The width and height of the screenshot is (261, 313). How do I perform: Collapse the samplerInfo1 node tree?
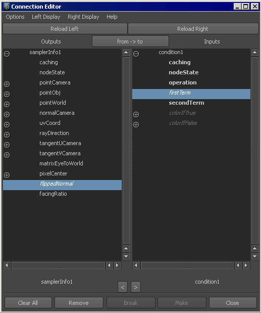[7, 54]
